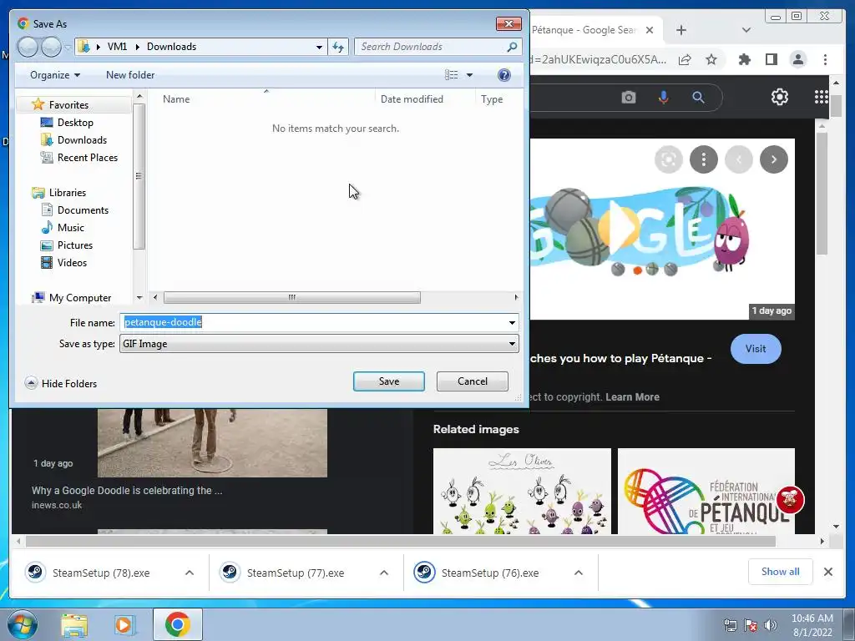This screenshot has width=855, height=641.
Task: Open the Chrome three-dot menu
Action: pyautogui.click(x=825, y=59)
